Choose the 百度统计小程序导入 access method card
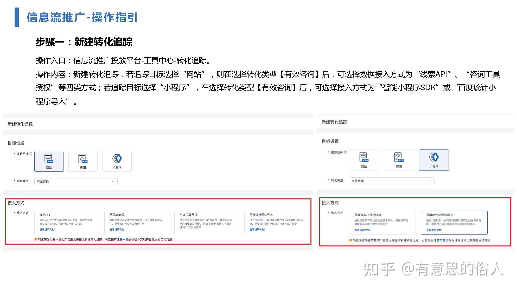Image resolution: width=517 pixels, height=290 pixels. pos(454,223)
